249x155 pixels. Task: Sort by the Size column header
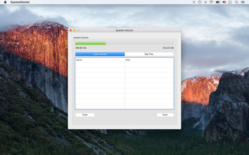tap(149, 60)
